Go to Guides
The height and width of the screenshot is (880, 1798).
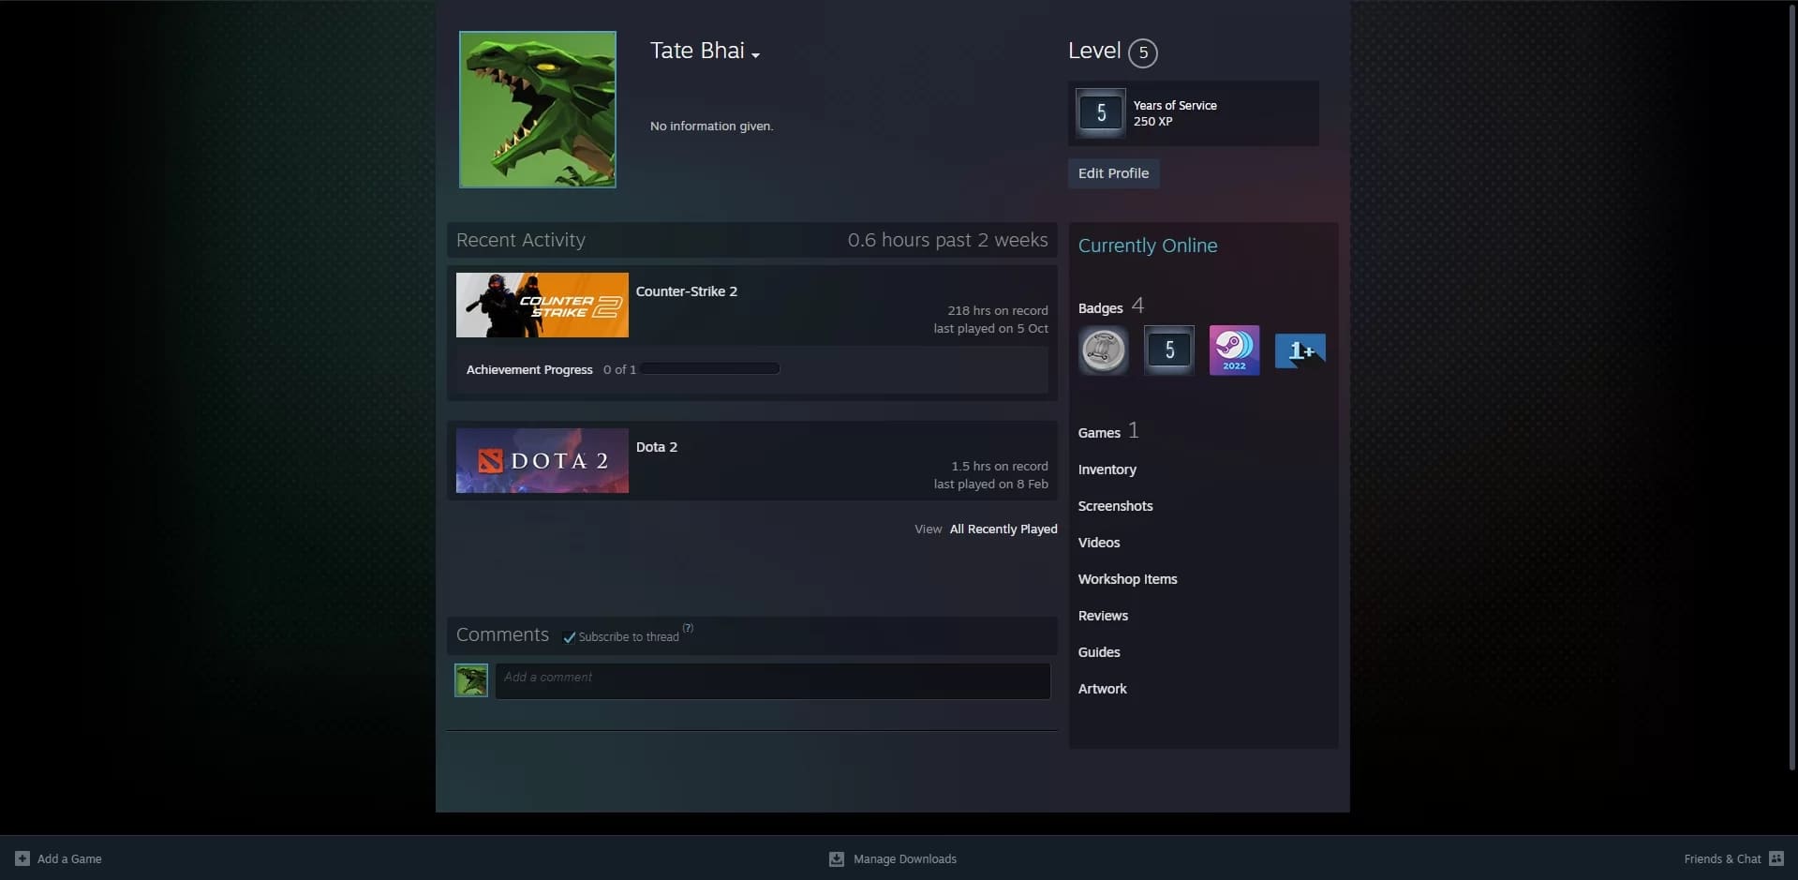(1099, 652)
